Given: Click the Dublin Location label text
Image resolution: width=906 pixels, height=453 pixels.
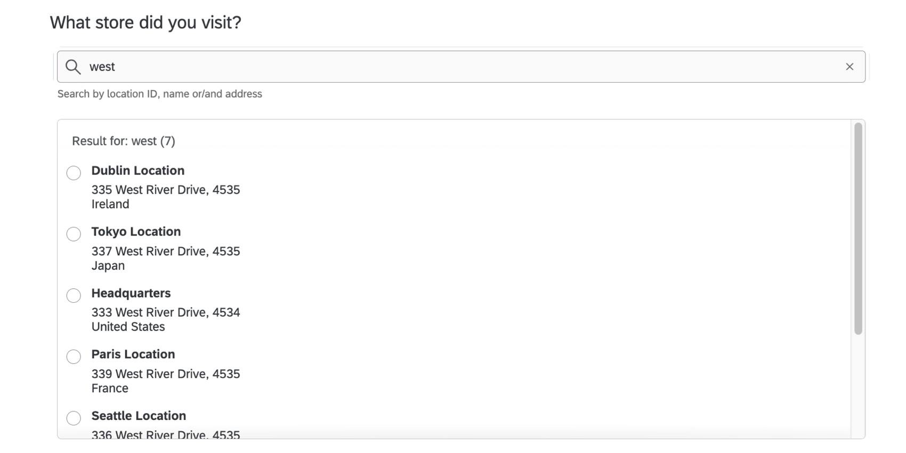Looking at the screenshot, I should coord(137,171).
